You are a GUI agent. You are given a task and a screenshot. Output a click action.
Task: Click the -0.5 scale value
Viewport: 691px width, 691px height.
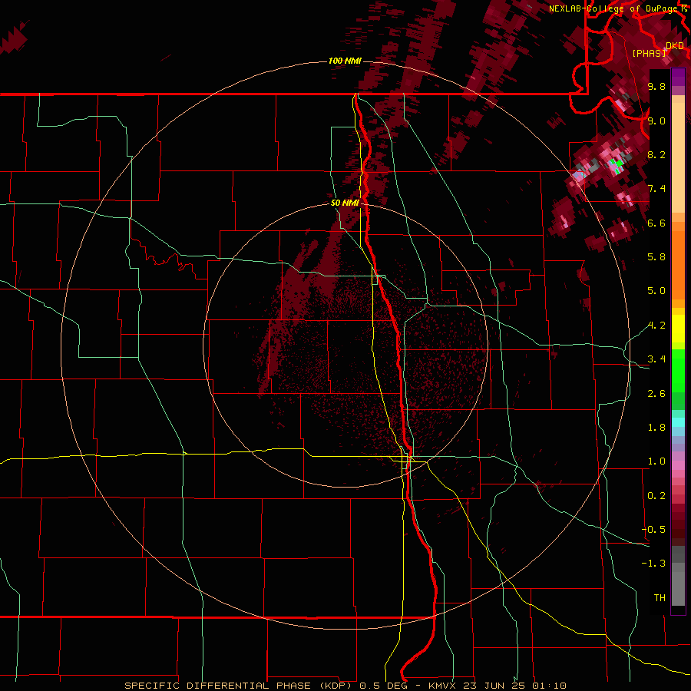coord(654,530)
